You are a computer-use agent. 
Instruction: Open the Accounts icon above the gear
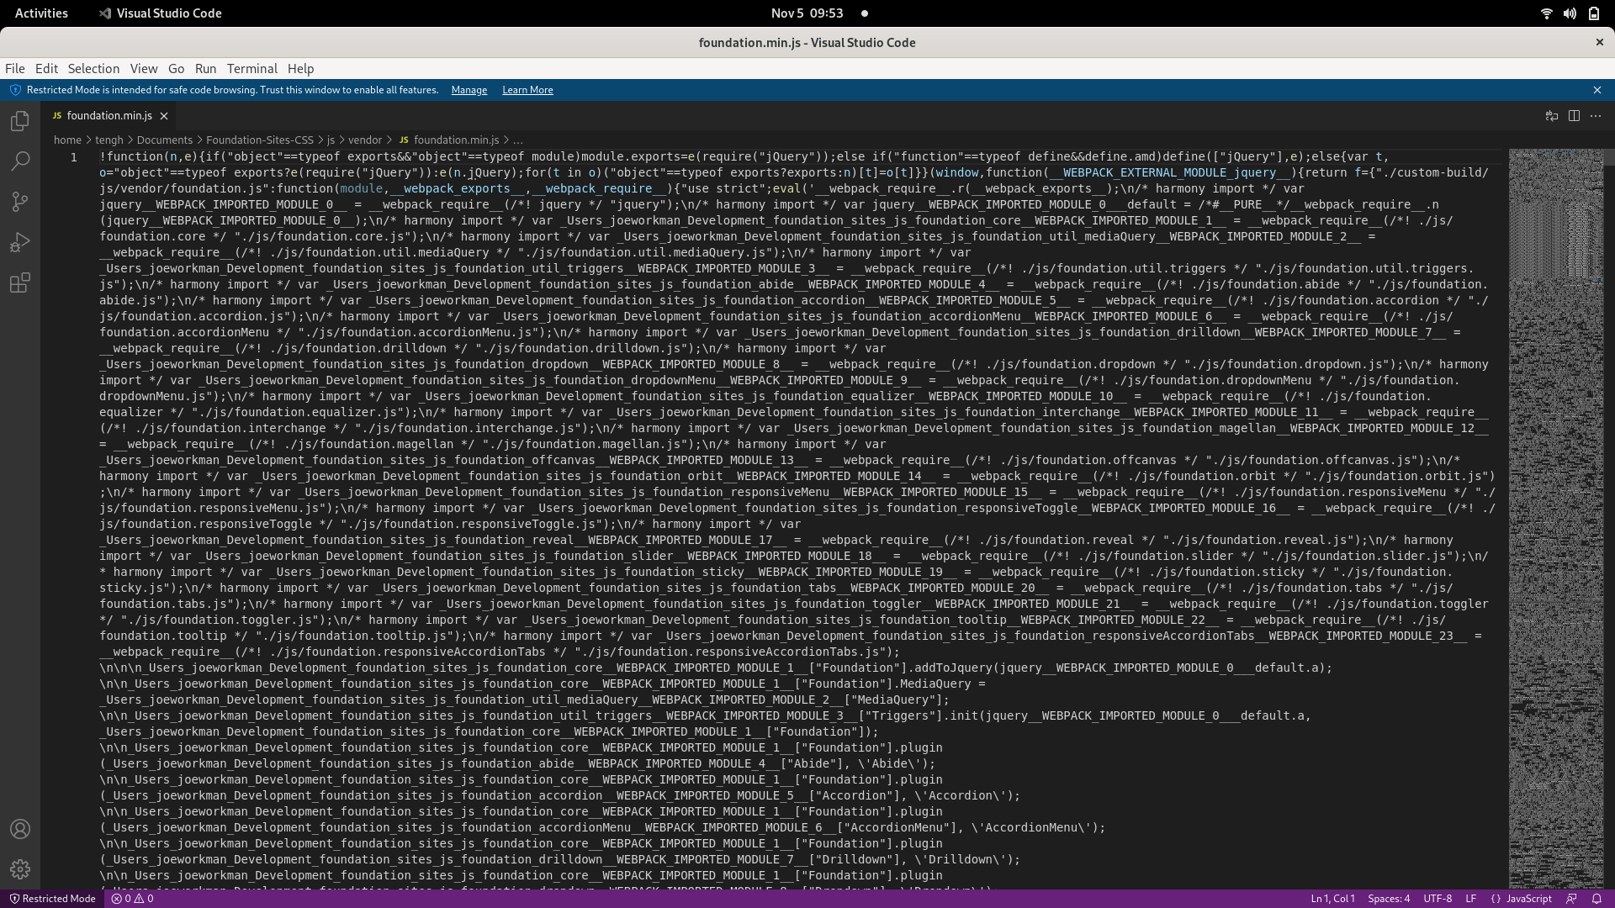(19, 829)
